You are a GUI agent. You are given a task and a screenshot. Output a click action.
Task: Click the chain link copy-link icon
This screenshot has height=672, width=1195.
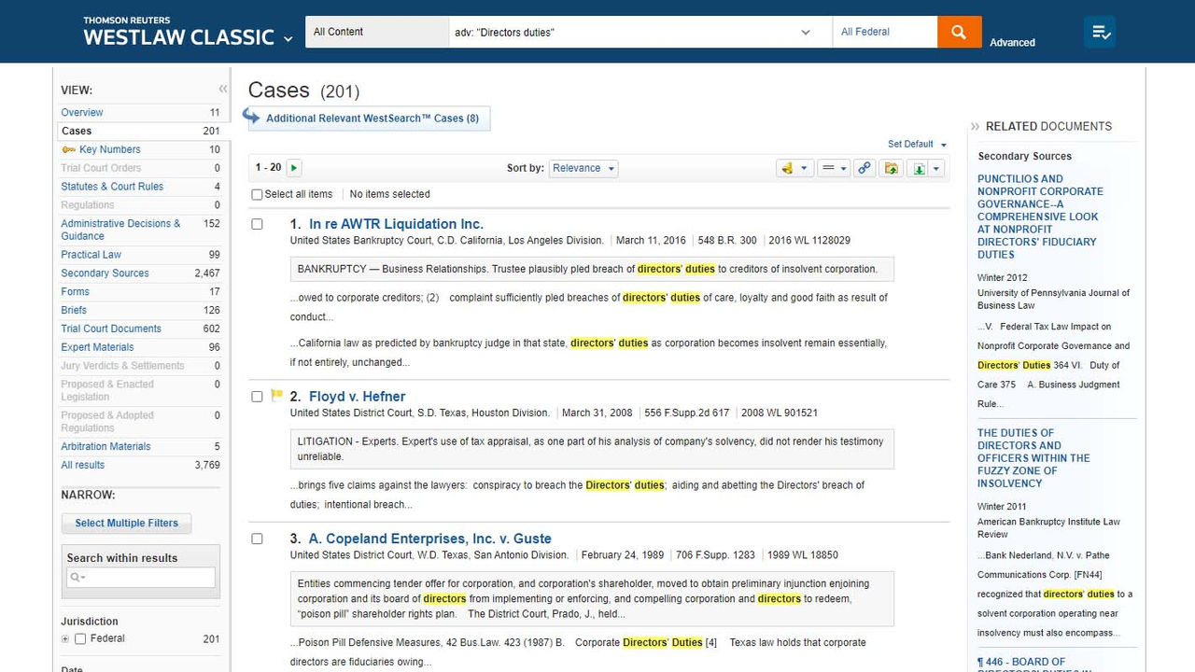click(x=865, y=168)
